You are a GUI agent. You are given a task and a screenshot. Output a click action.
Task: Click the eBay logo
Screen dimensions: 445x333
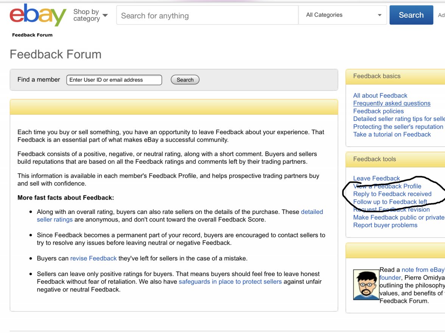38,15
